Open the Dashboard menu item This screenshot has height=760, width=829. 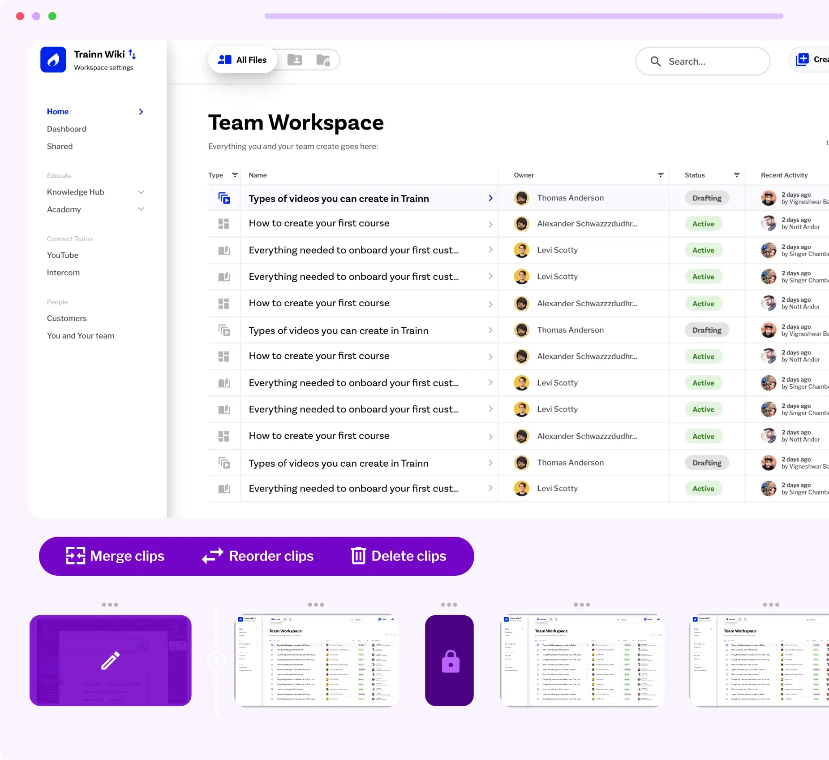[x=66, y=129]
